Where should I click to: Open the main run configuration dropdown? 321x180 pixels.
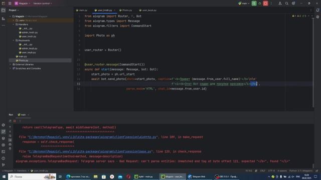pyautogui.click(x=244, y=3)
